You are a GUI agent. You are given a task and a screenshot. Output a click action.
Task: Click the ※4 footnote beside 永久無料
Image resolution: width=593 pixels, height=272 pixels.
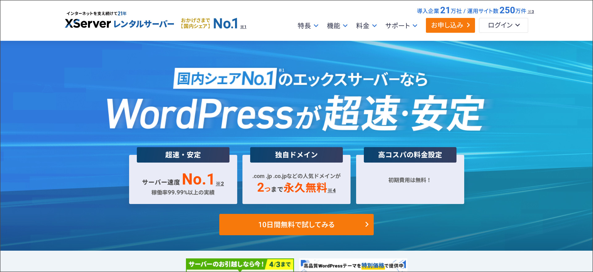[x=332, y=190]
